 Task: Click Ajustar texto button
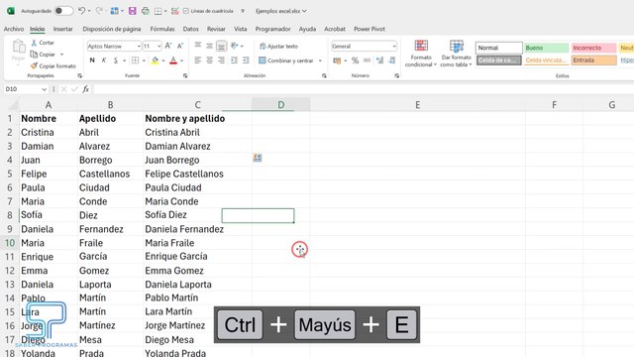coord(278,47)
